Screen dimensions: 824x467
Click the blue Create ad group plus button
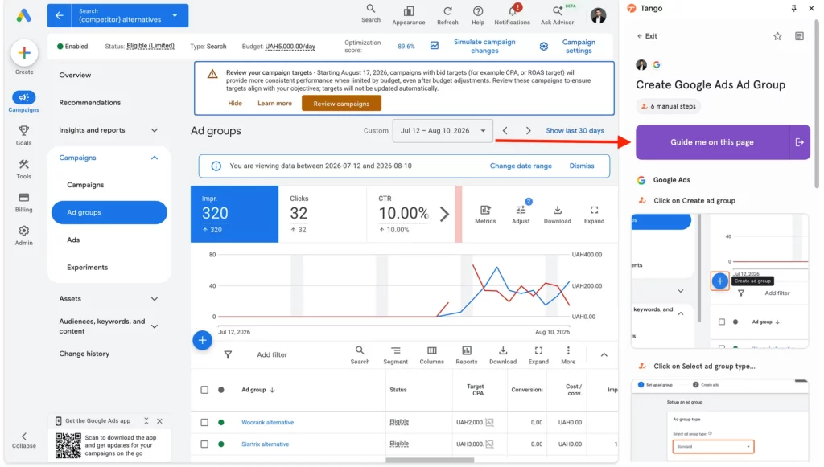click(x=202, y=340)
